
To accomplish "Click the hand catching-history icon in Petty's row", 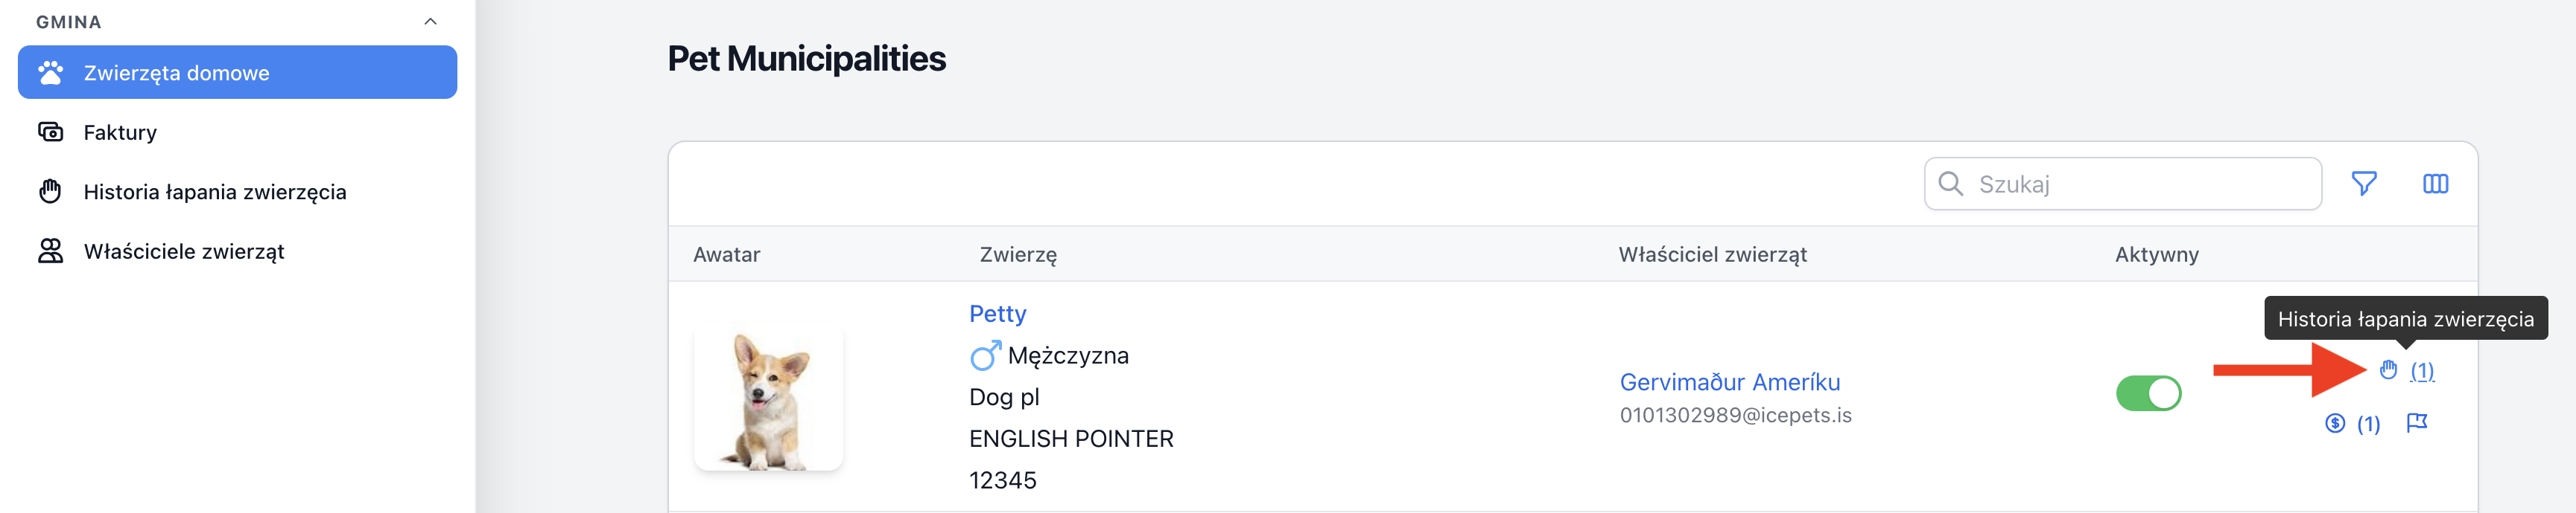I will [2388, 370].
